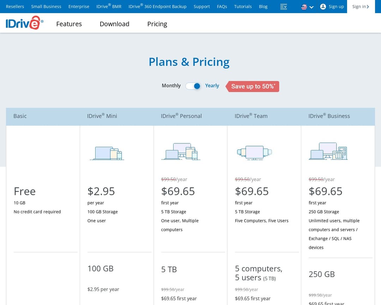This screenshot has width=381, height=305.
Task: Click the IDrive Team computers illustration
Action: [x=254, y=152]
